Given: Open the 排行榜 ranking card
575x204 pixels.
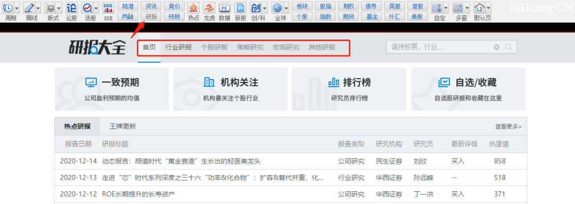Looking at the screenshot, I should tap(349, 89).
